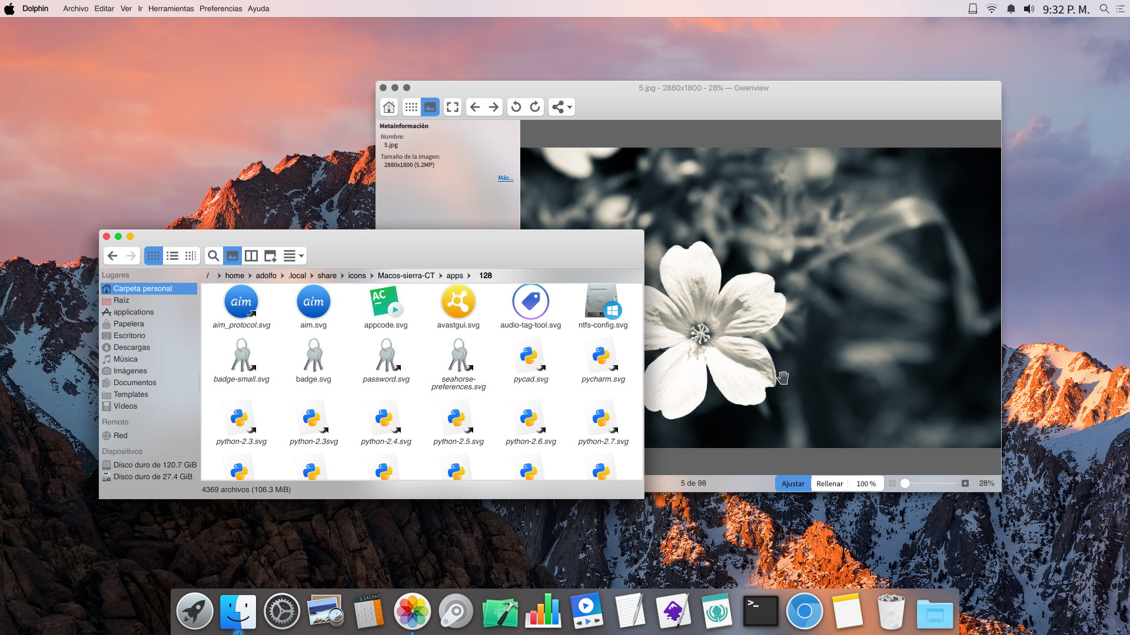Click Macos-sierra-CT breadcrumb

[406, 276]
